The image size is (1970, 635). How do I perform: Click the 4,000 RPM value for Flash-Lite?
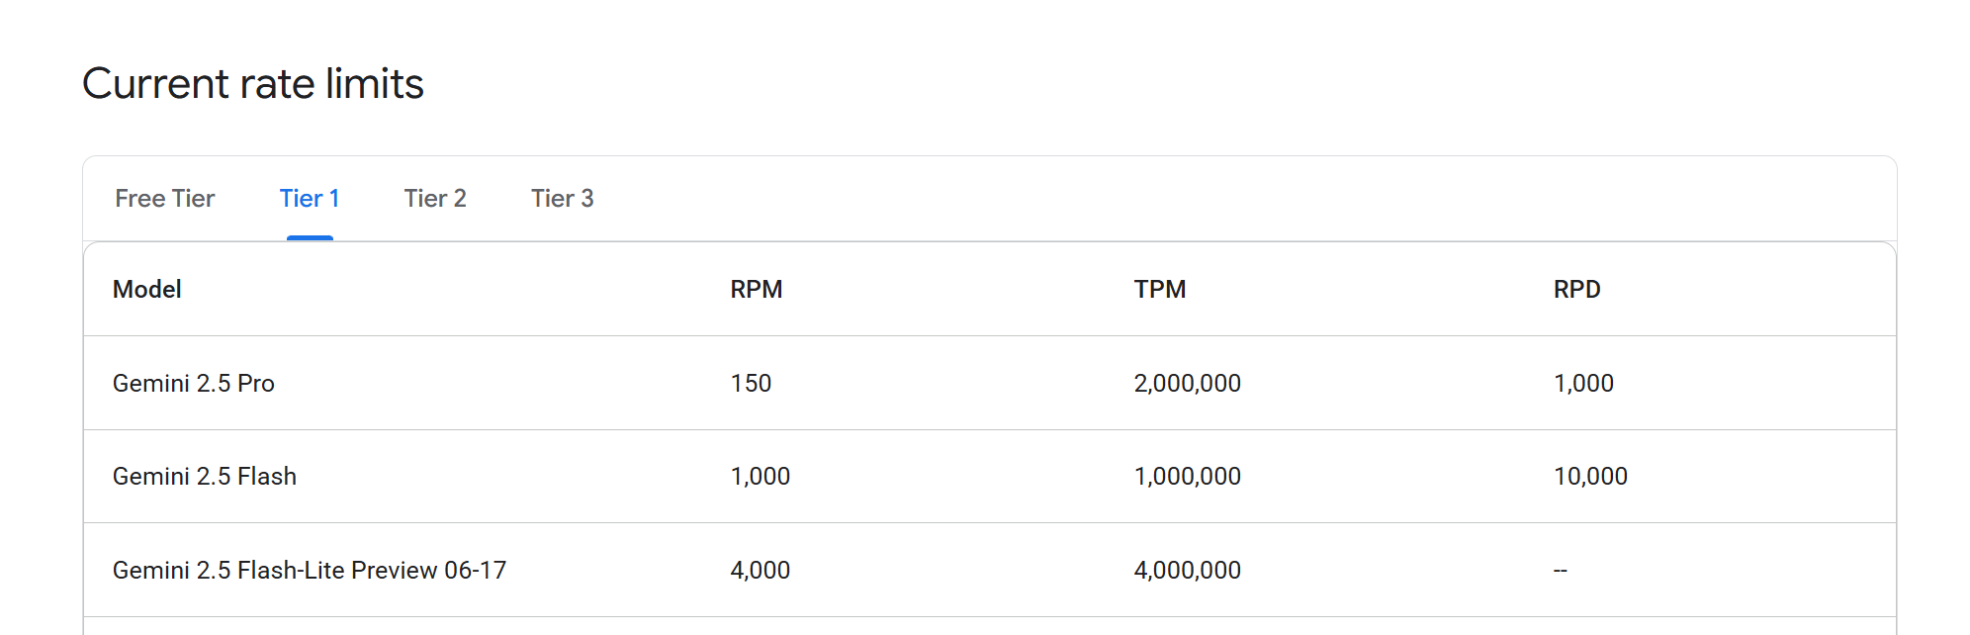coord(760,571)
